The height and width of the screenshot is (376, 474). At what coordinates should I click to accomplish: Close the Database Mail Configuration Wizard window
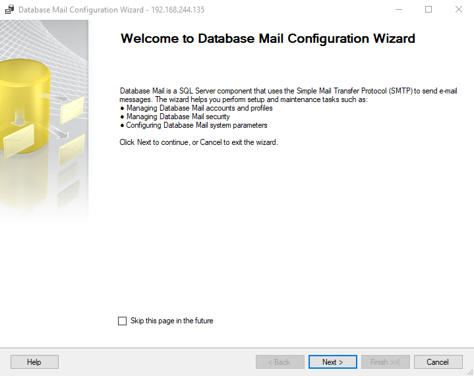459,10
